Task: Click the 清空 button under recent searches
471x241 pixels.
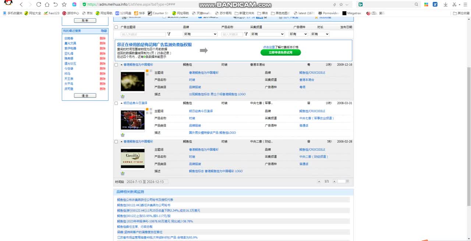Action: tap(85, 96)
